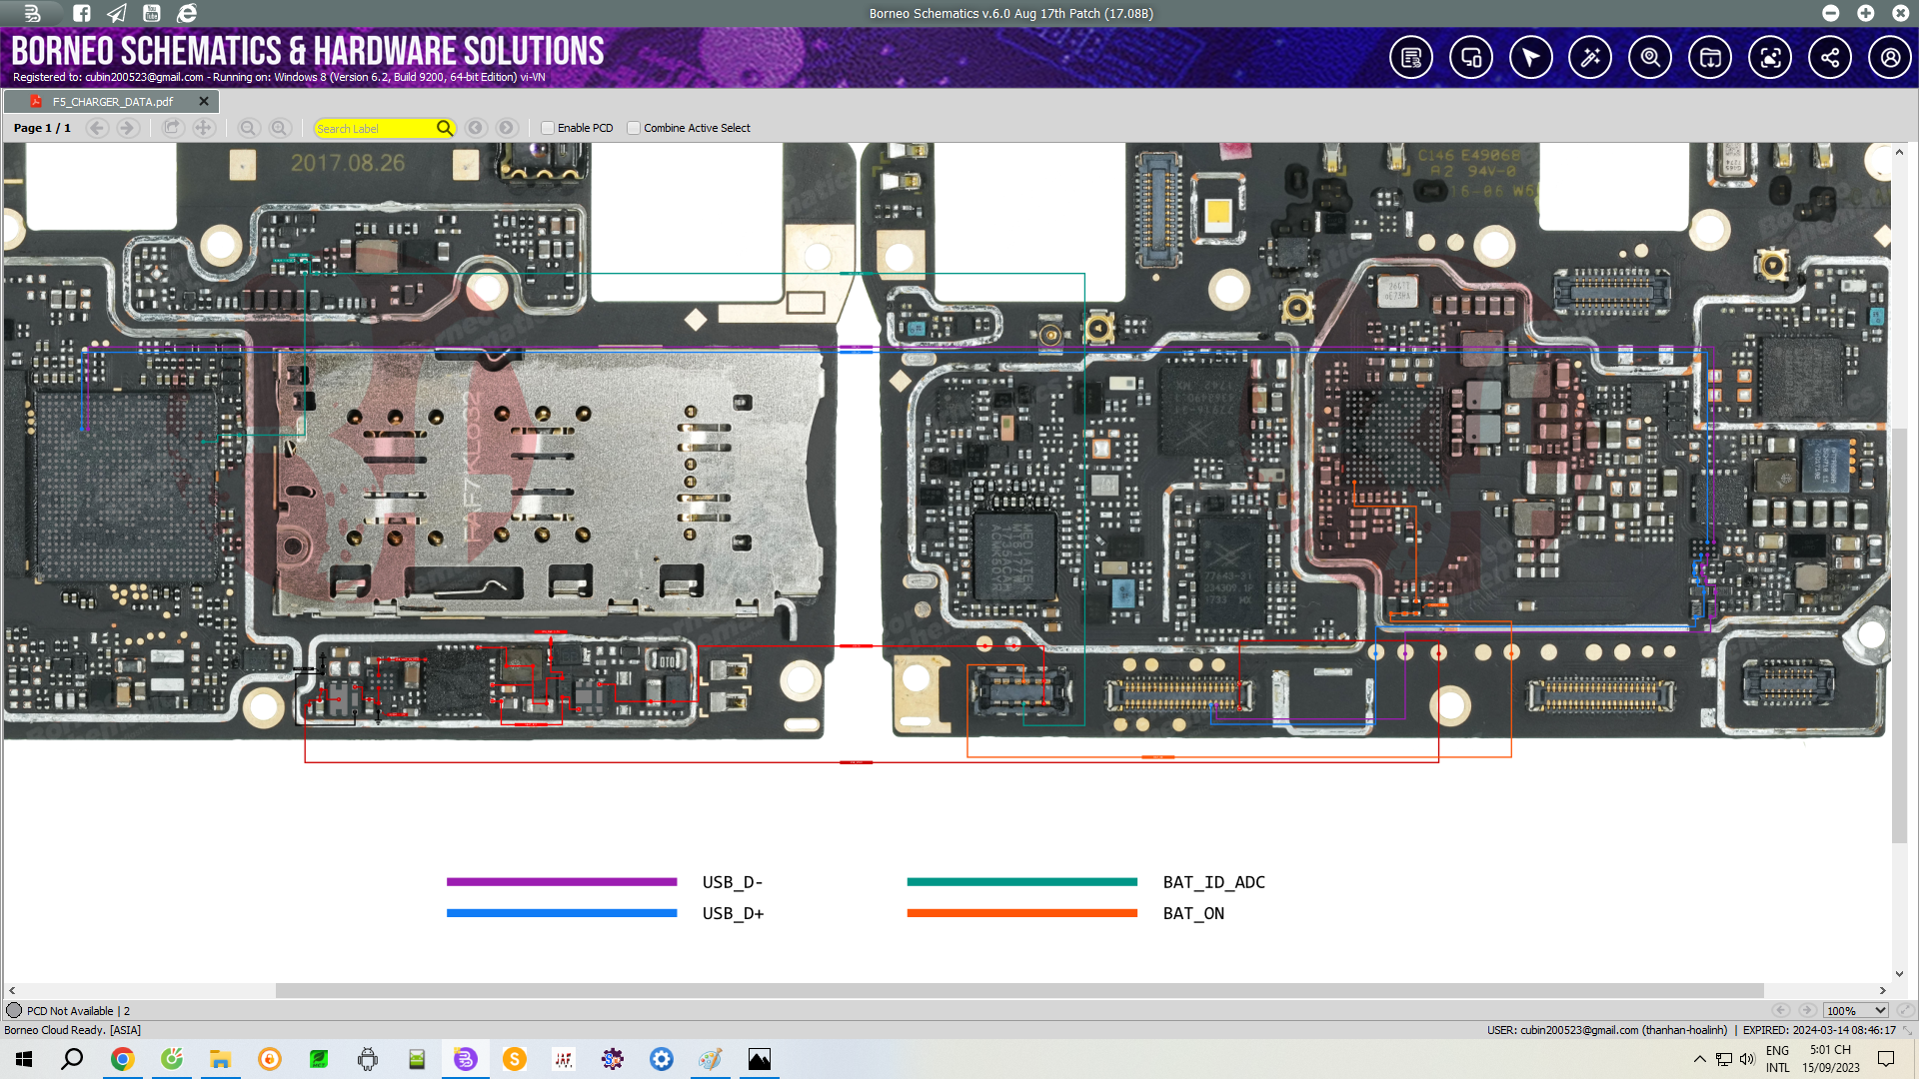Click the multi-device screen icon
The image size is (1919, 1079).
tap(1470, 58)
